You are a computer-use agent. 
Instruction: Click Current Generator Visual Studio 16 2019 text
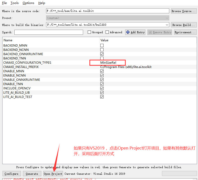(95, 174)
